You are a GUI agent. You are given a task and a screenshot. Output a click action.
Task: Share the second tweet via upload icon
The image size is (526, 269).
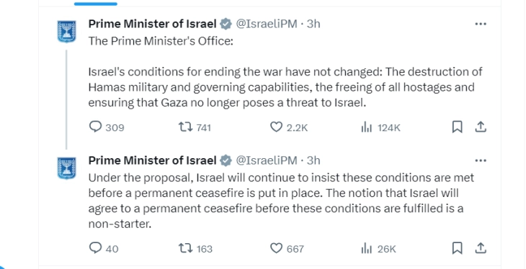point(481,248)
